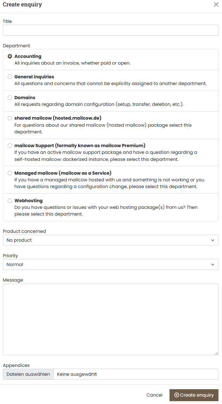Image resolution: width=222 pixels, height=404 pixels.
Task: Click into the Title input field
Action: pos(111,30)
